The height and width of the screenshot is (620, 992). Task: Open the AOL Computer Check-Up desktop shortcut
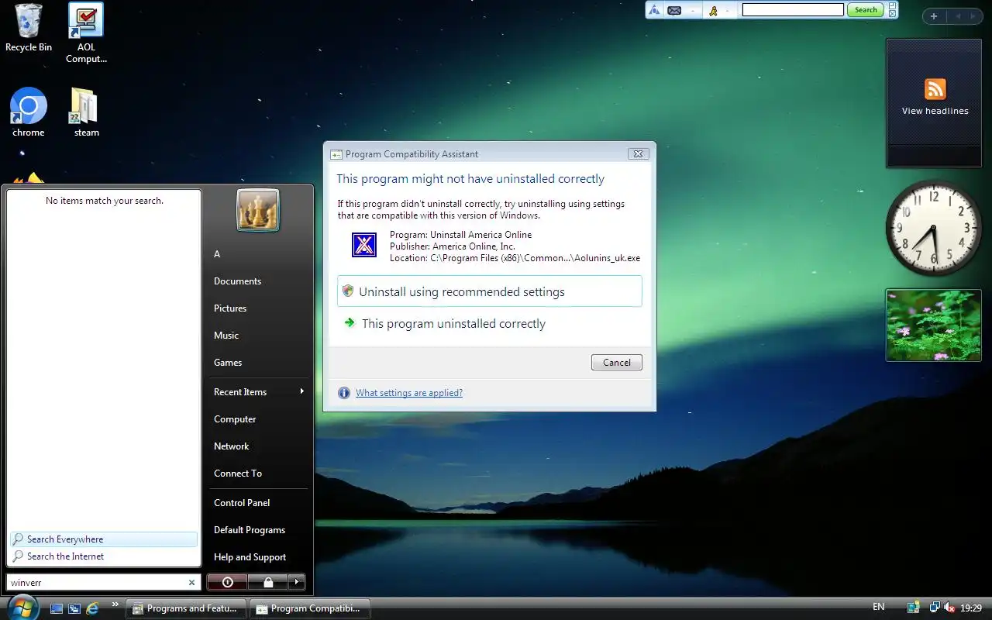click(86, 33)
